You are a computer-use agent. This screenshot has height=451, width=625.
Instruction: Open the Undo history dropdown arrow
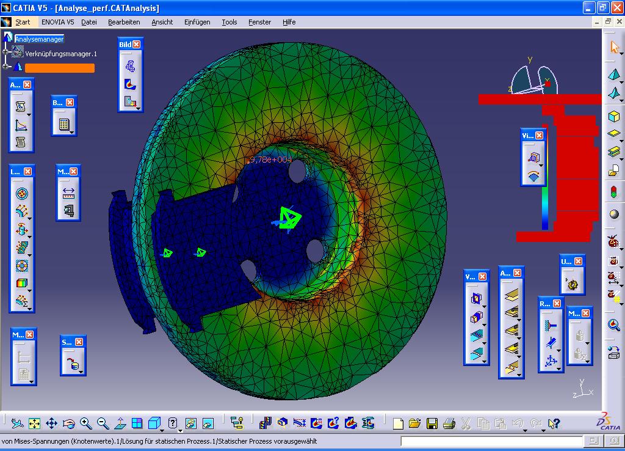pyautogui.click(x=525, y=430)
